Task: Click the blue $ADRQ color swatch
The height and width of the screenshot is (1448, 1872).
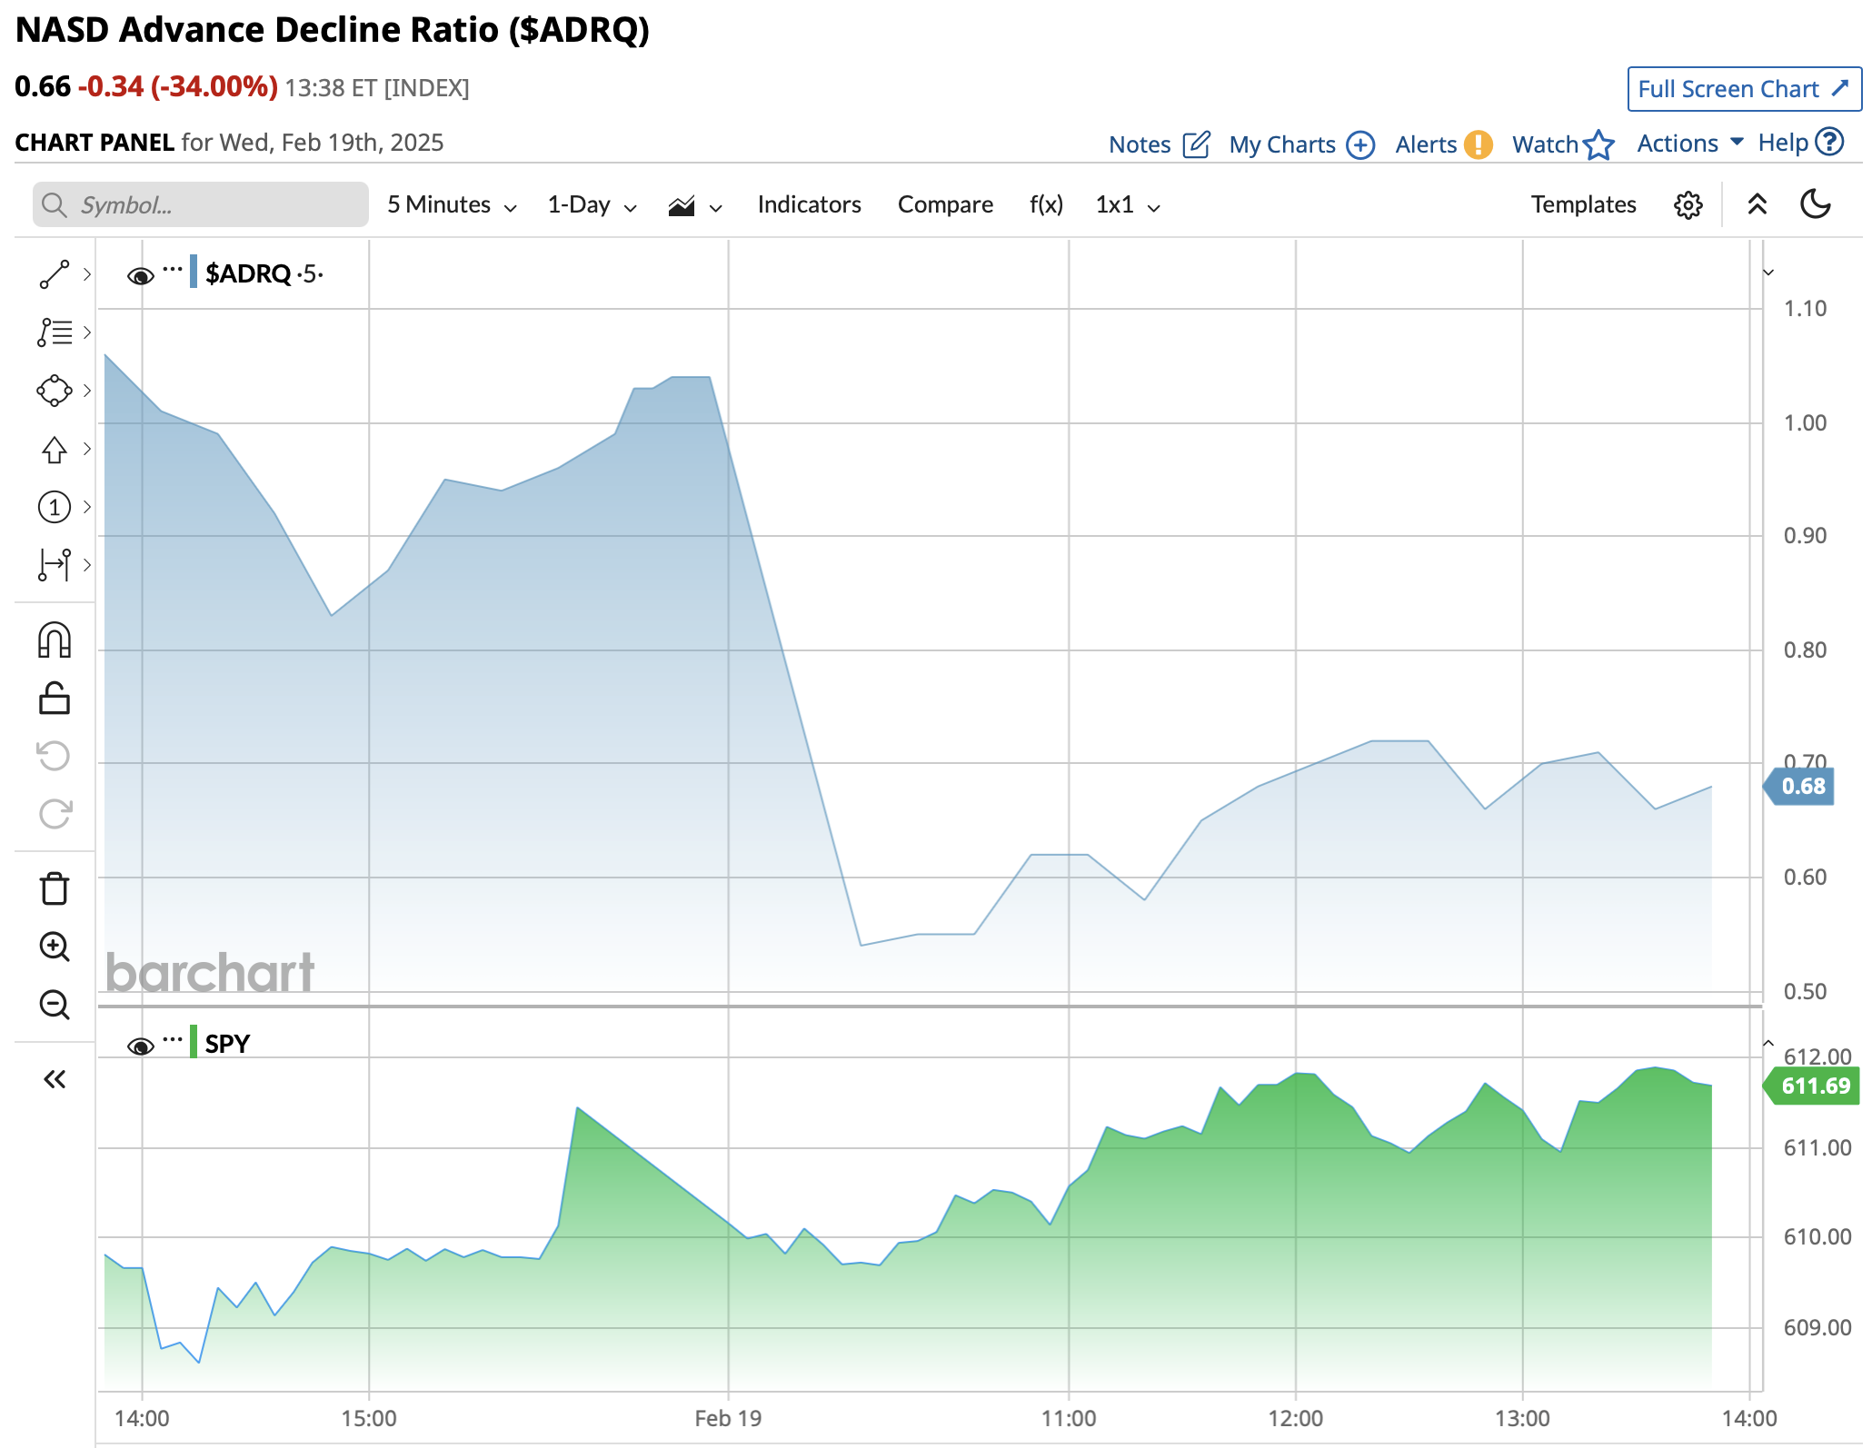Action: pos(194,273)
